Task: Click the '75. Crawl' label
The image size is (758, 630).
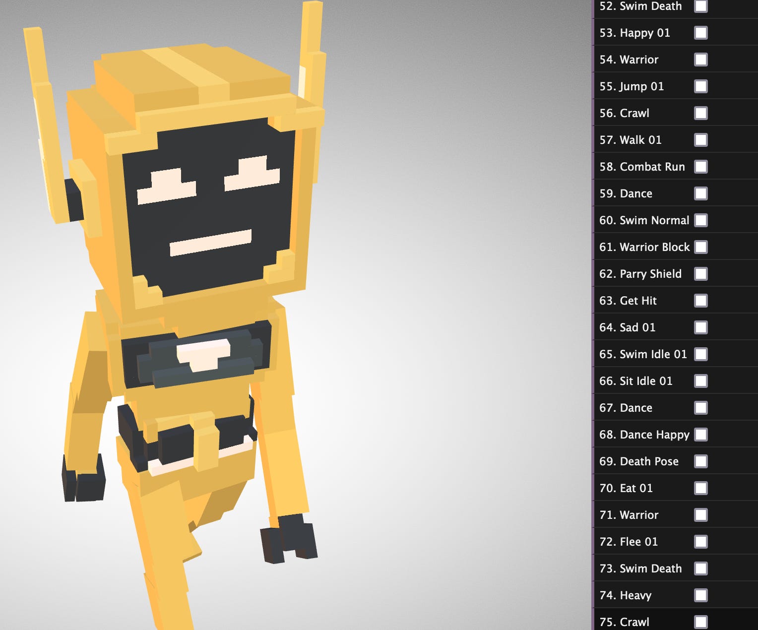Action: click(x=624, y=622)
